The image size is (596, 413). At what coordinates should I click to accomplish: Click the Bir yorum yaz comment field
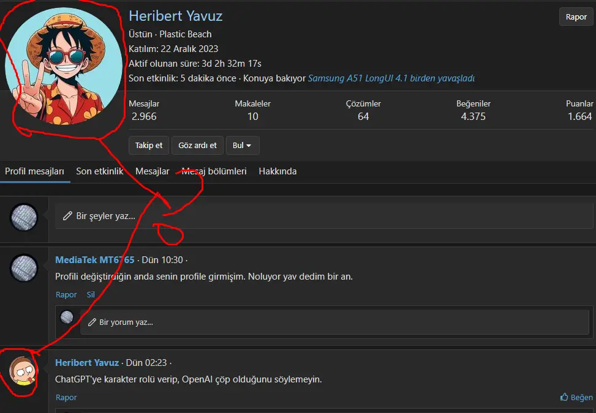coord(334,322)
